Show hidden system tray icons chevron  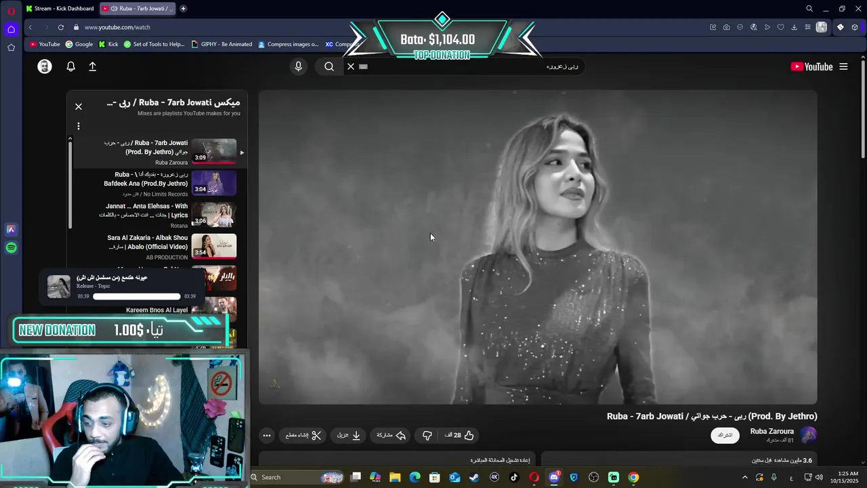745,477
